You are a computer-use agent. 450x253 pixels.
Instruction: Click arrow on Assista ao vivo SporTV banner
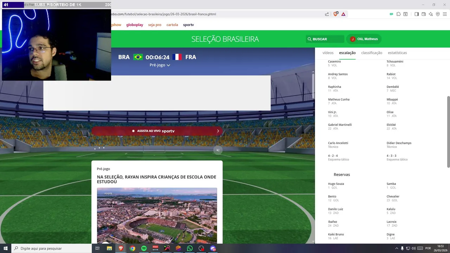point(218,131)
